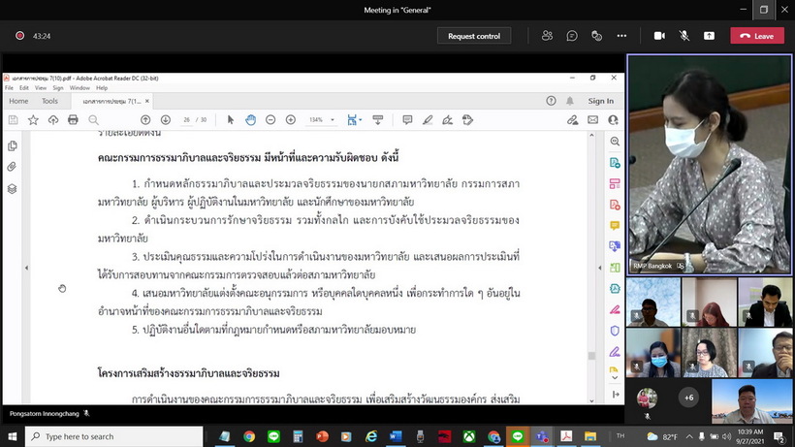The height and width of the screenshot is (447, 795).
Task: Click the Acrobat notifications bell icon
Action: [x=570, y=101]
